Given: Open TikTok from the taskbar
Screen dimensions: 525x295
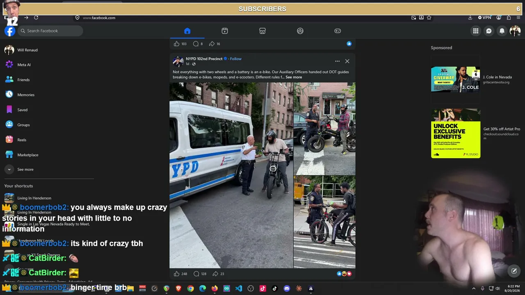Looking at the screenshot, I should 275,288.
